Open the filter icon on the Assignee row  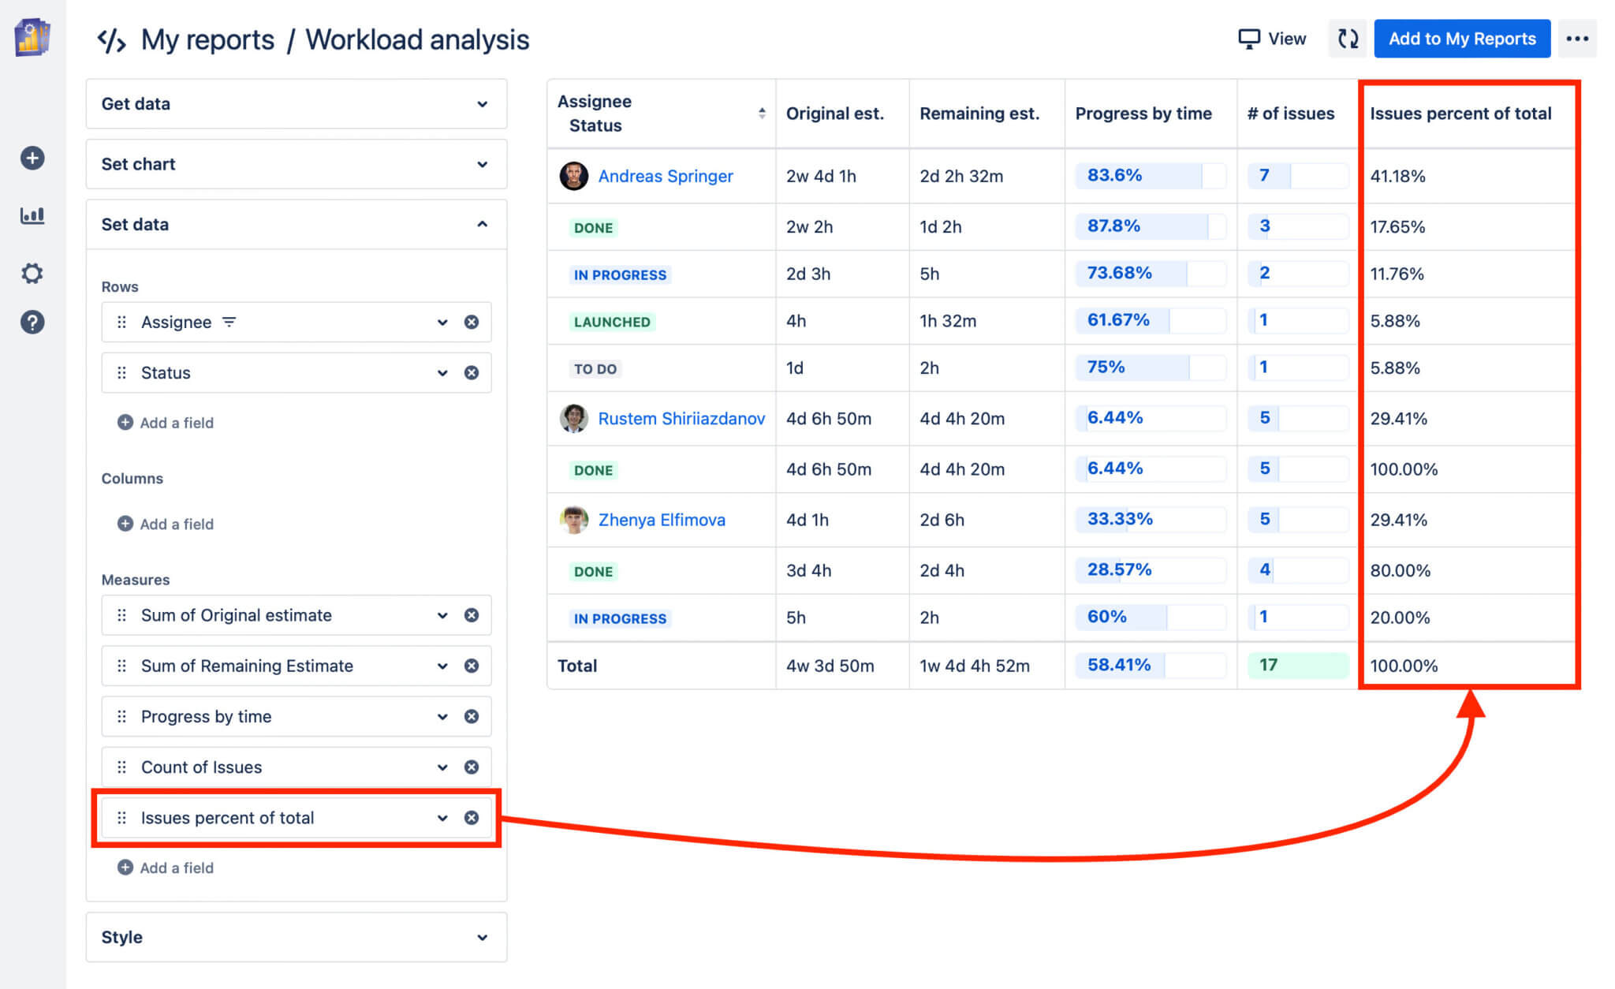229,322
